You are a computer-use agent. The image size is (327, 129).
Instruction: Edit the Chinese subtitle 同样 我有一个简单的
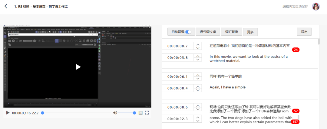pyautogui.click(x=226, y=76)
